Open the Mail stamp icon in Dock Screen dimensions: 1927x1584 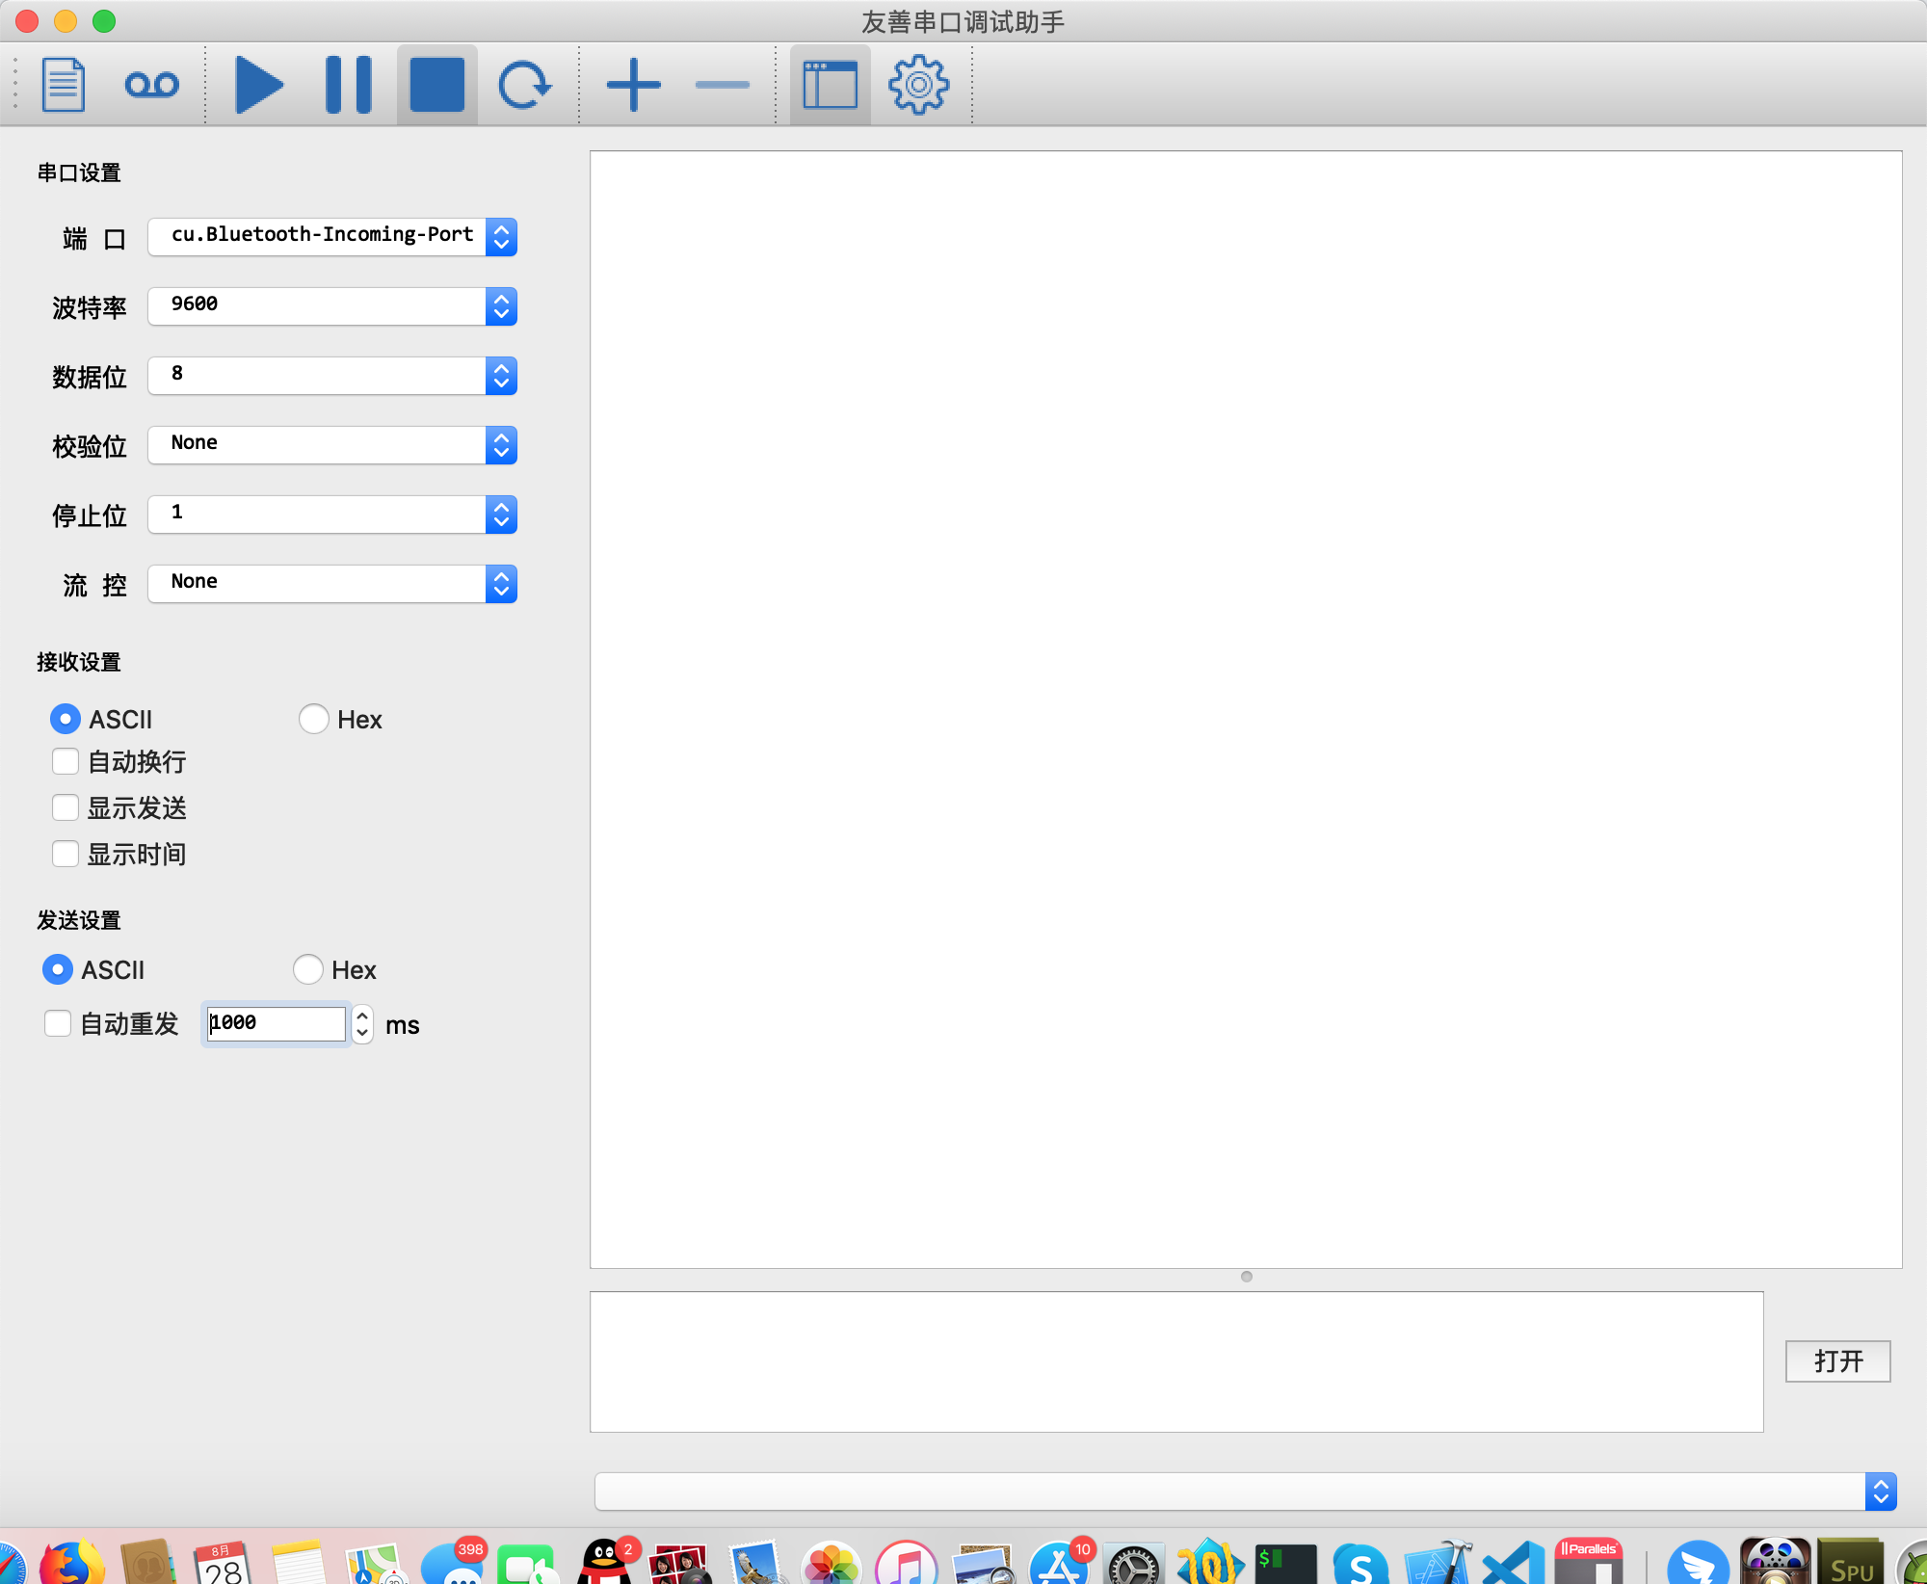click(x=755, y=1563)
